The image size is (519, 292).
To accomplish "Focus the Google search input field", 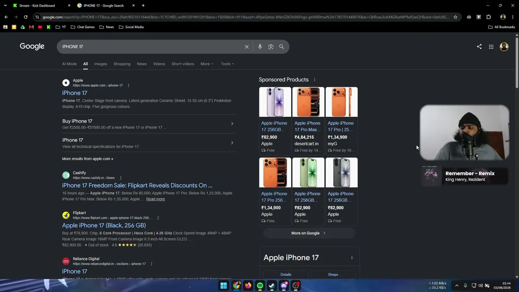I will coord(151,47).
